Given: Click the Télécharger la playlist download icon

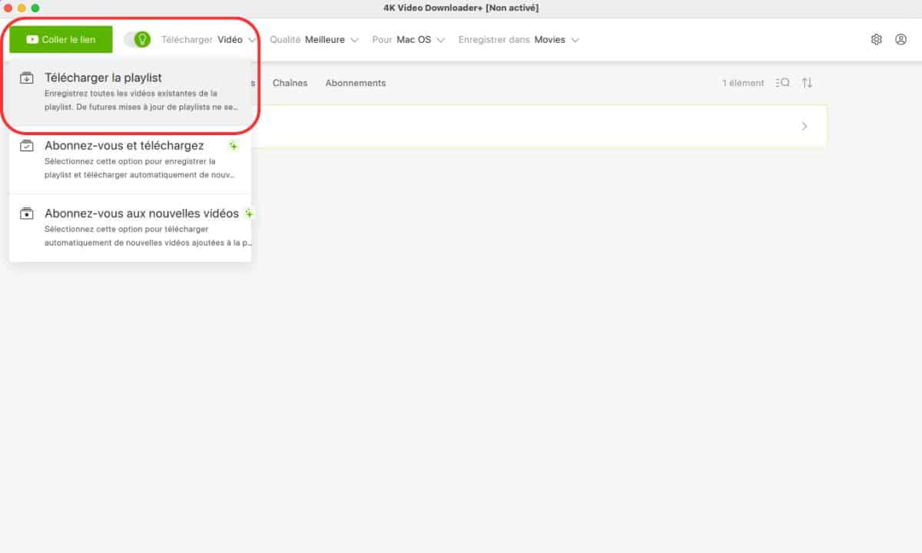Looking at the screenshot, I should point(27,78).
